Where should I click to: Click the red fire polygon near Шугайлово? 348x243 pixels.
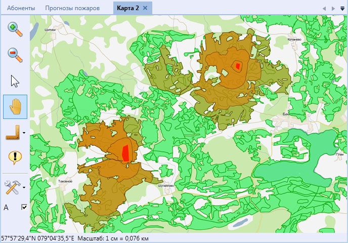pos(126,153)
